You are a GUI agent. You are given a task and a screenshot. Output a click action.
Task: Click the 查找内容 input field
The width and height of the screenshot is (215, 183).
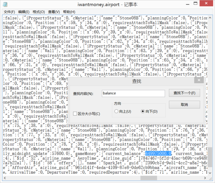[x=133, y=93]
